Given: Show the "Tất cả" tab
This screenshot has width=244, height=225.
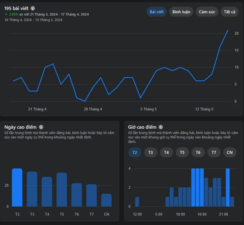Looking at the screenshot, I should pos(230,12).
